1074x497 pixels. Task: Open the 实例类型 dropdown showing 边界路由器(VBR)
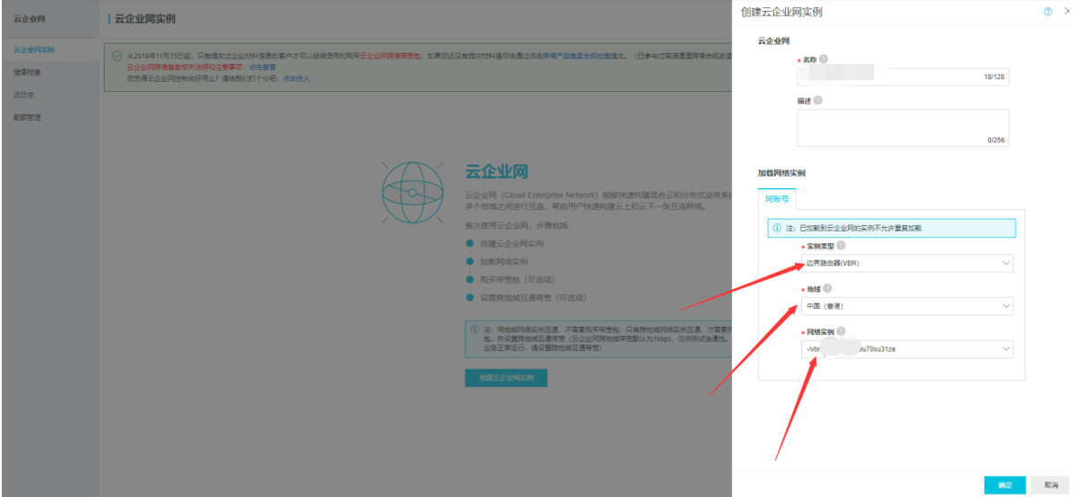(x=907, y=264)
